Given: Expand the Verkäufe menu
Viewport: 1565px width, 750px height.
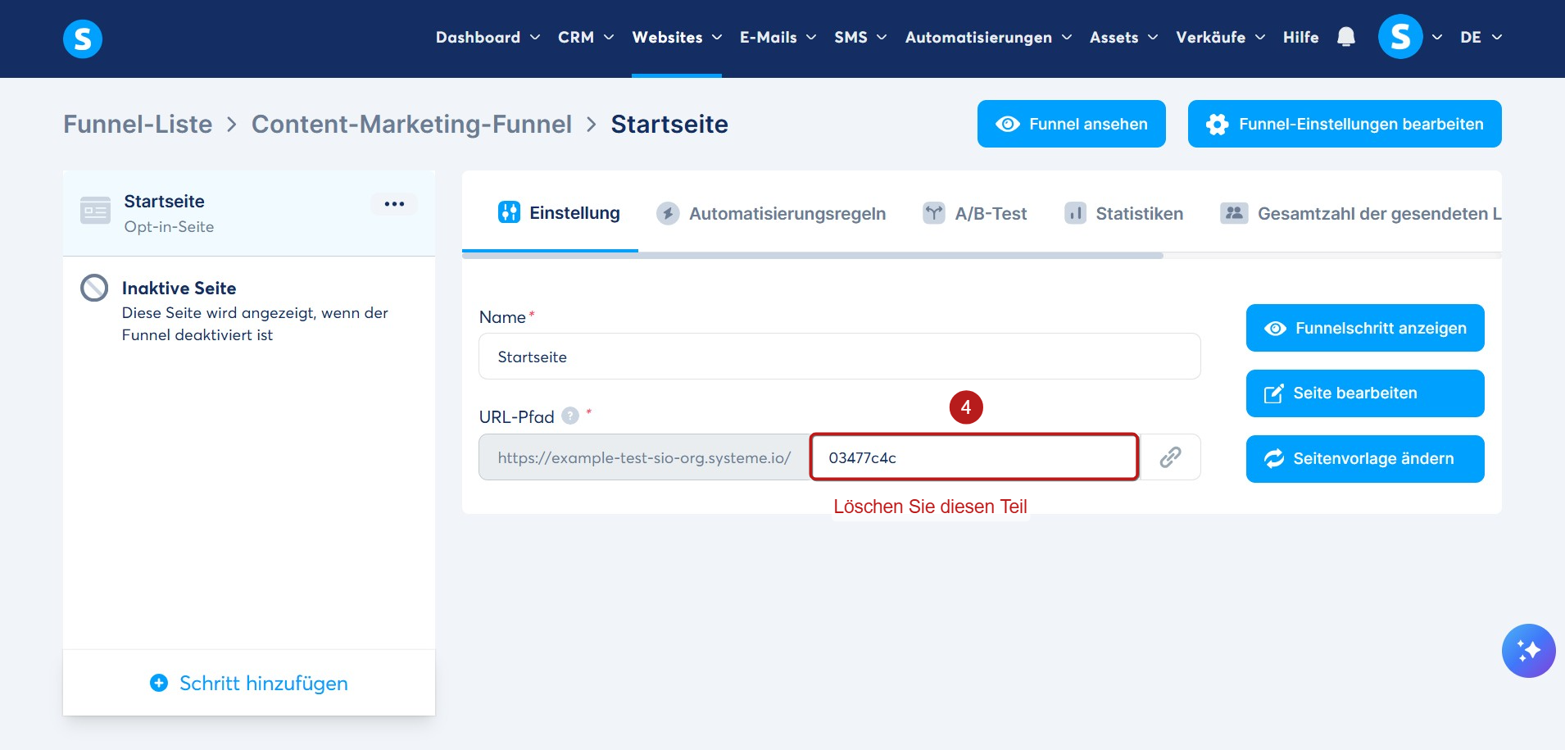Looking at the screenshot, I should pyautogui.click(x=1220, y=37).
